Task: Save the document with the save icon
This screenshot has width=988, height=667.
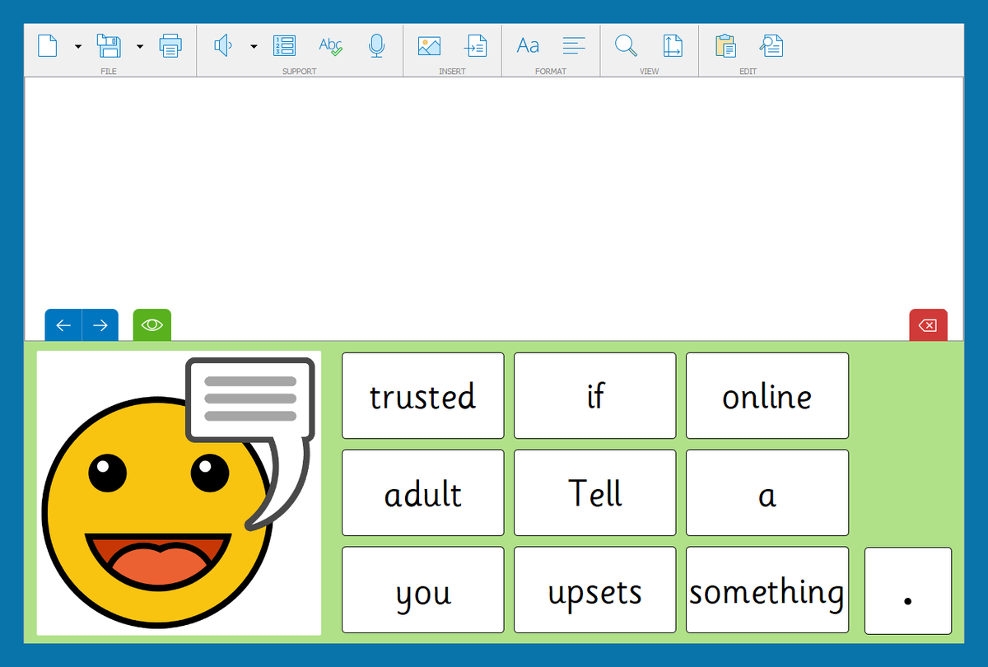Action: [110, 46]
